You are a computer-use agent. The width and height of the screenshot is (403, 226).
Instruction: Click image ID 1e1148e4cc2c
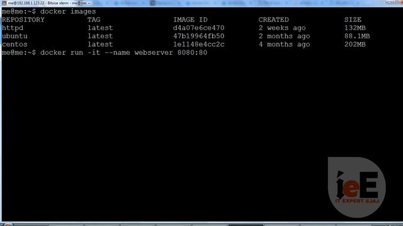pos(199,45)
